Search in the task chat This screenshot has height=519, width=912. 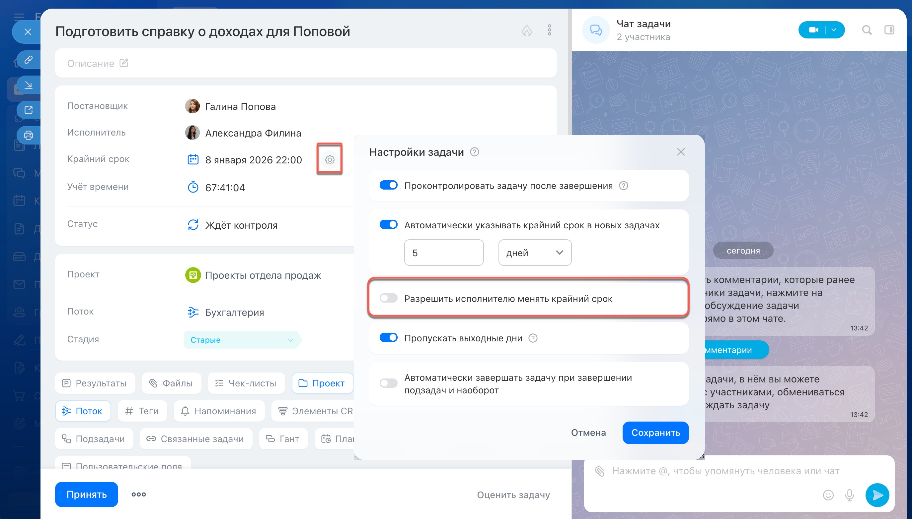pyautogui.click(x=867, y=30)
